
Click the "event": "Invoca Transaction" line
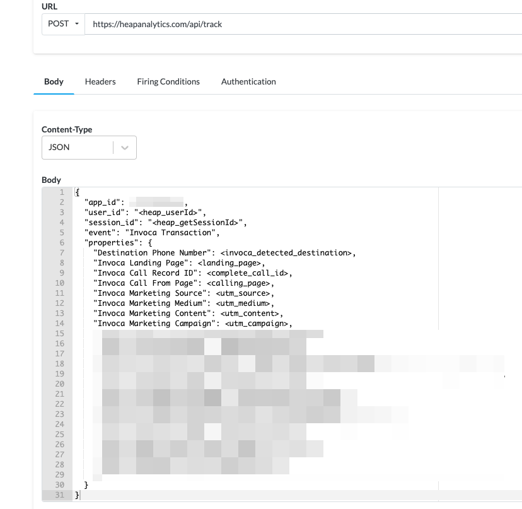pyautogui.click(x=152, y=233)
